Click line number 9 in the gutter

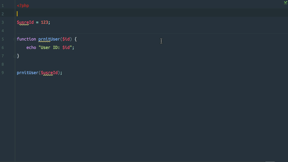pyautogui.click(x=3, y=73)
